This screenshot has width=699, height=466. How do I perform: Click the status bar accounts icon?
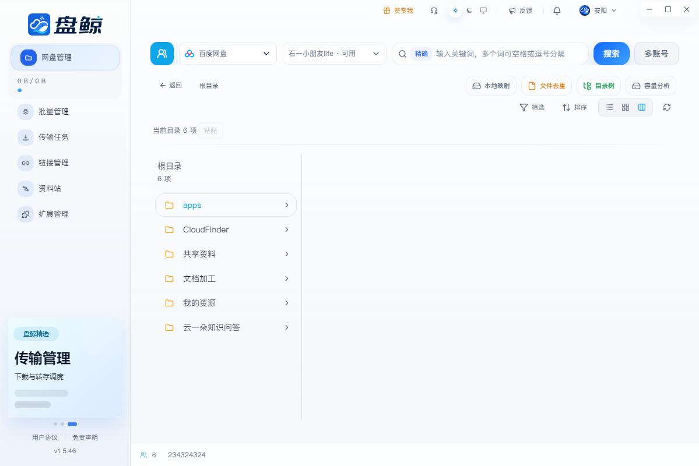(143, 455)
